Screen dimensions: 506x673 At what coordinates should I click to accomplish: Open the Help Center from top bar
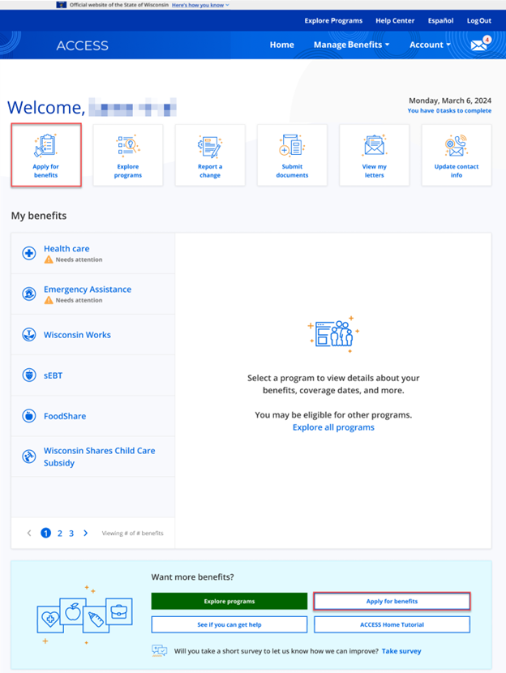click(395, 20)
